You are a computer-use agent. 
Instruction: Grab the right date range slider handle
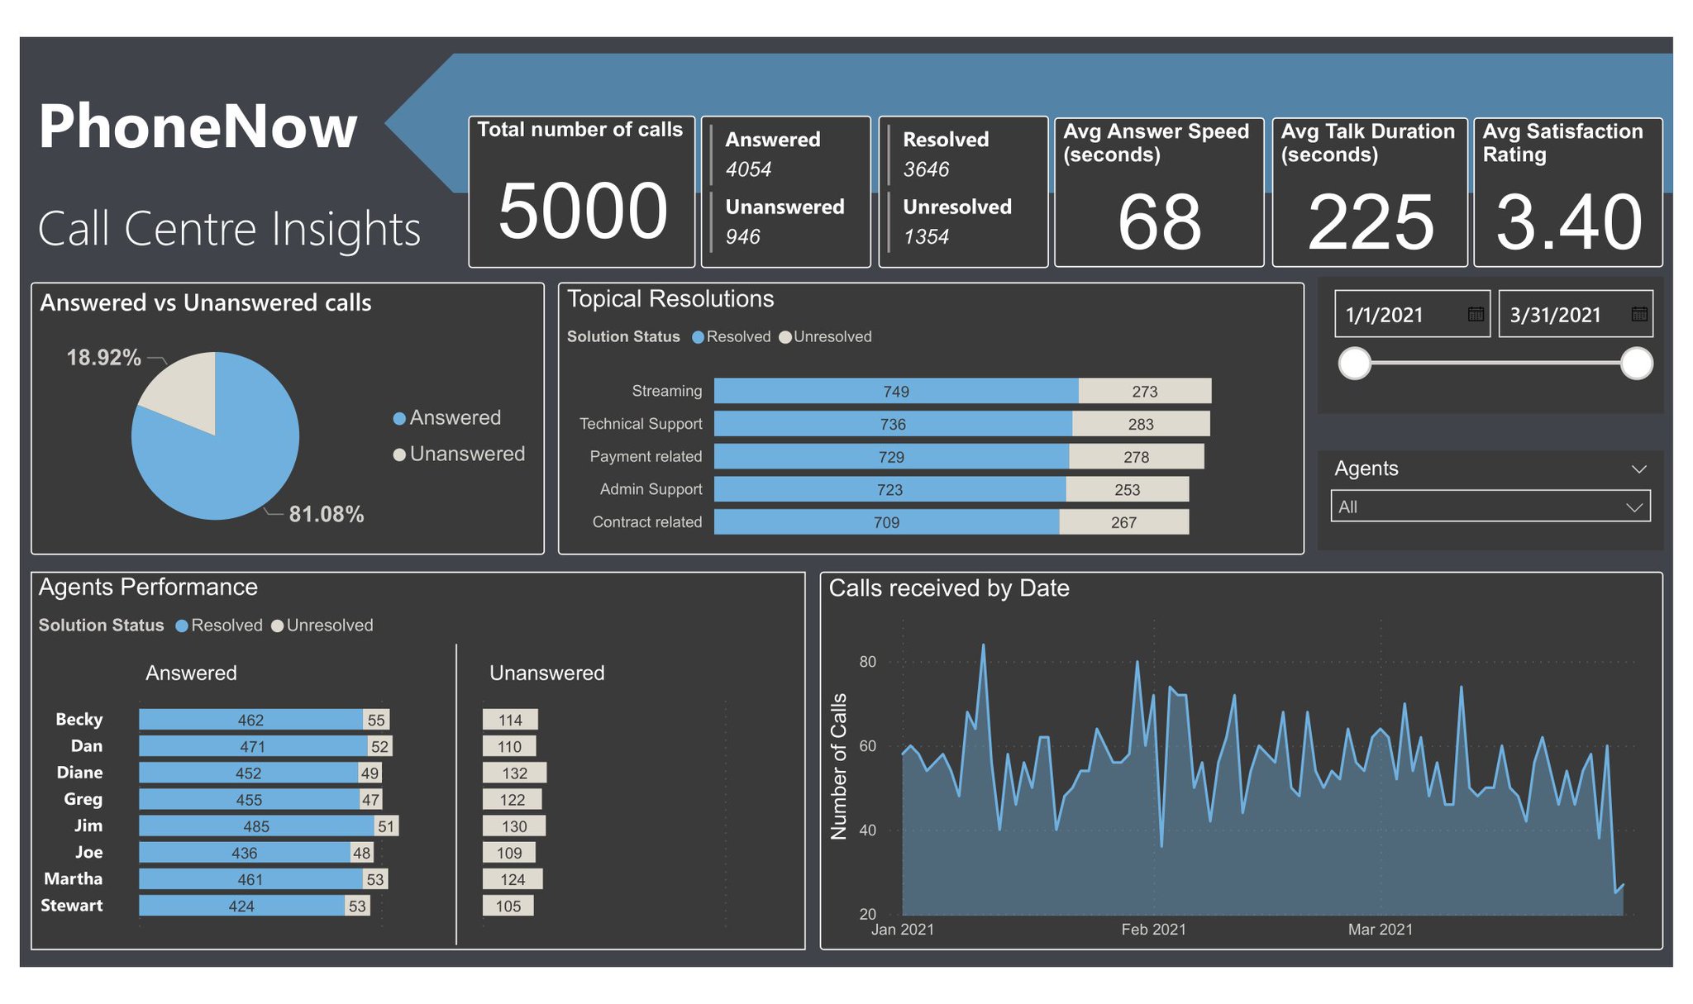pyautogui.click(x=1636, y=363)
